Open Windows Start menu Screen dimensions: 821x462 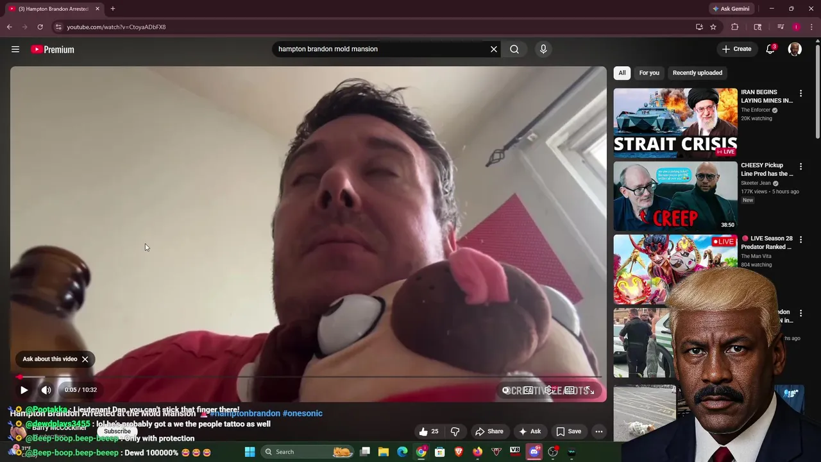tap(250, 452)
